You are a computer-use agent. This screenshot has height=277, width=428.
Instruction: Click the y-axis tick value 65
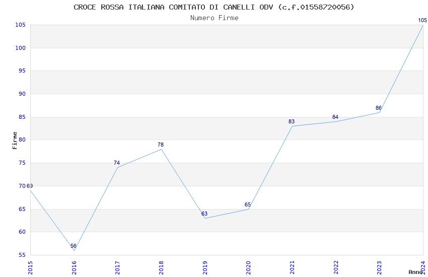pyautogui.click(x=22, y=209)
